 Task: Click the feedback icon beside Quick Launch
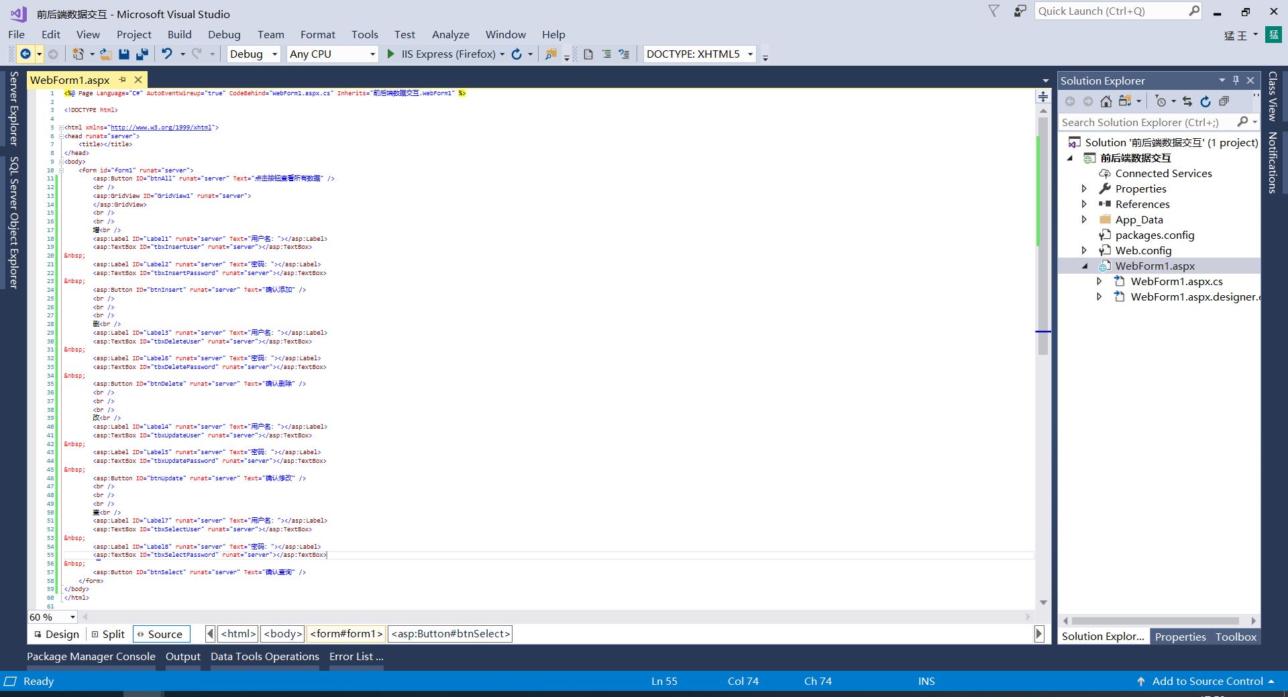1020,11
